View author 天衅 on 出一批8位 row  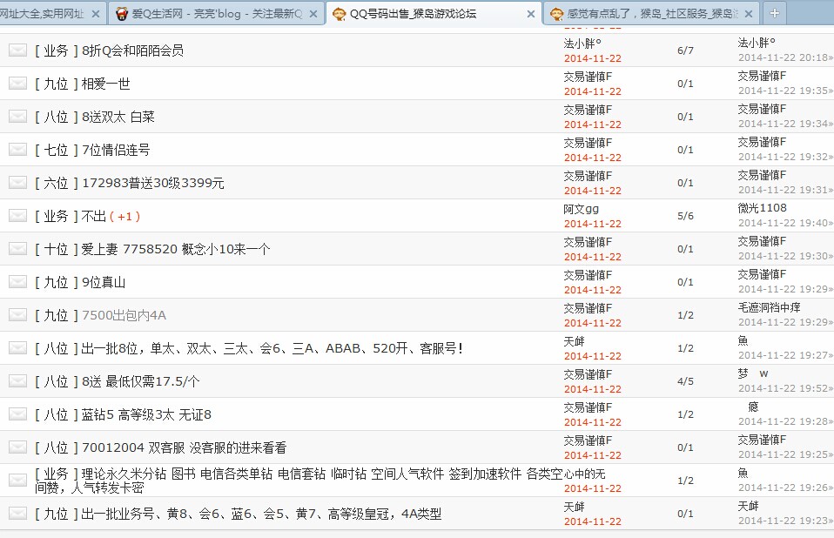point(575,341)
